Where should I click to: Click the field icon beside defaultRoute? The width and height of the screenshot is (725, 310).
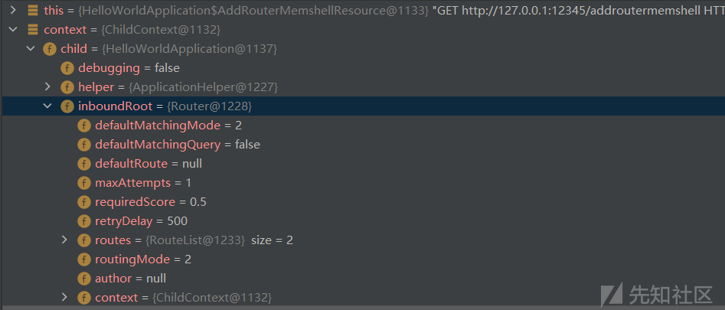84,164
